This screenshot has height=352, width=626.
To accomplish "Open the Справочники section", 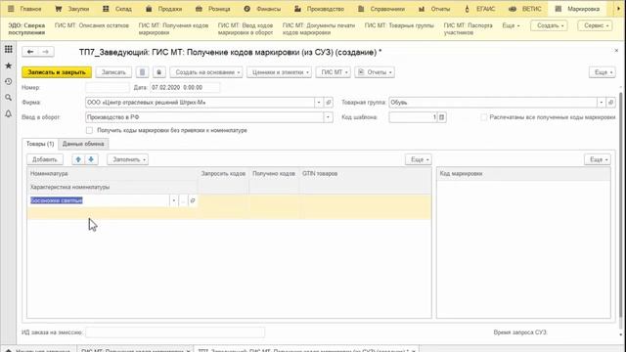I will point(381,9).
